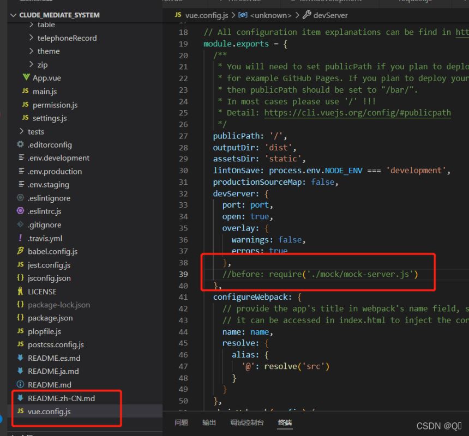Click the braces icon of package.json
The height and width of the screenshot is (436, 469).
20,317
